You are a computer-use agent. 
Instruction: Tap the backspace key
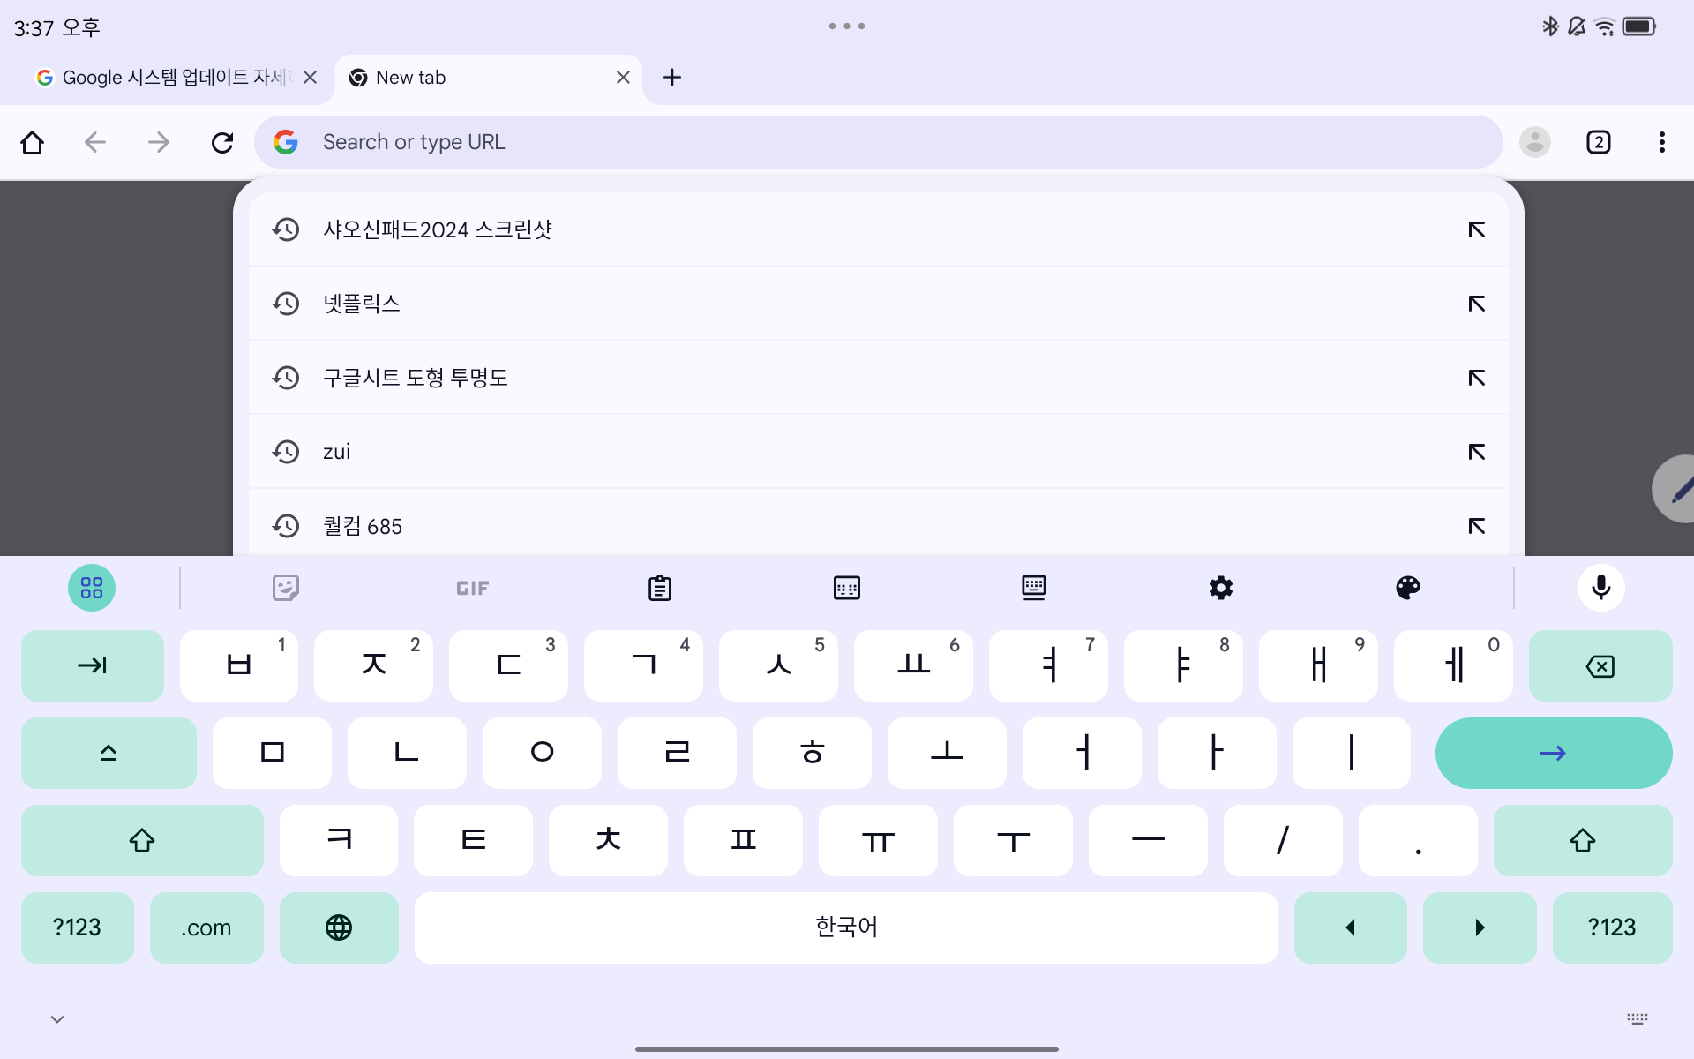point(1600,665)
